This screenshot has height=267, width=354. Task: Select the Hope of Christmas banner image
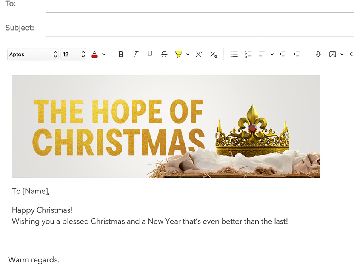pos(166,126)
